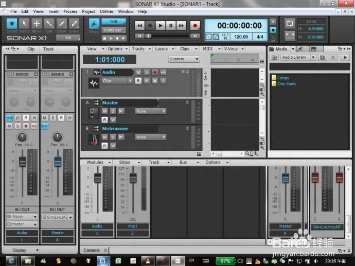Activate the Edit tool
The image size is (355, 266).
pos(49,24)
